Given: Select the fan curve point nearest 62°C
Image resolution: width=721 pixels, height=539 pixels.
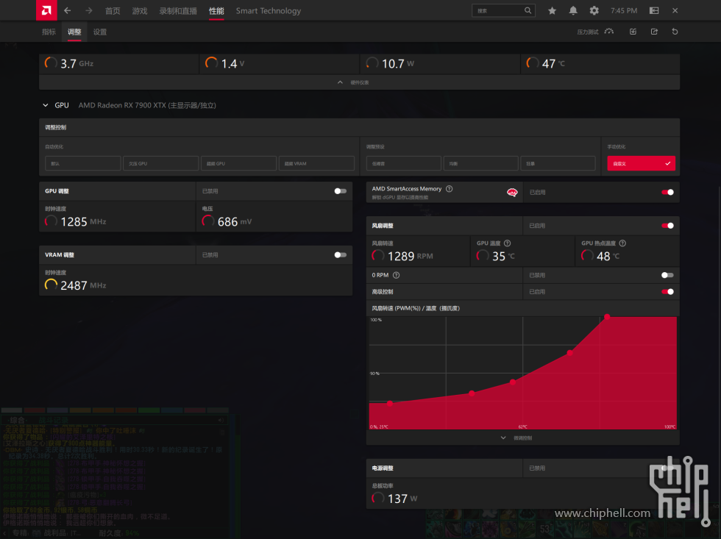Looking at the screenshot, I should point(512,382).
